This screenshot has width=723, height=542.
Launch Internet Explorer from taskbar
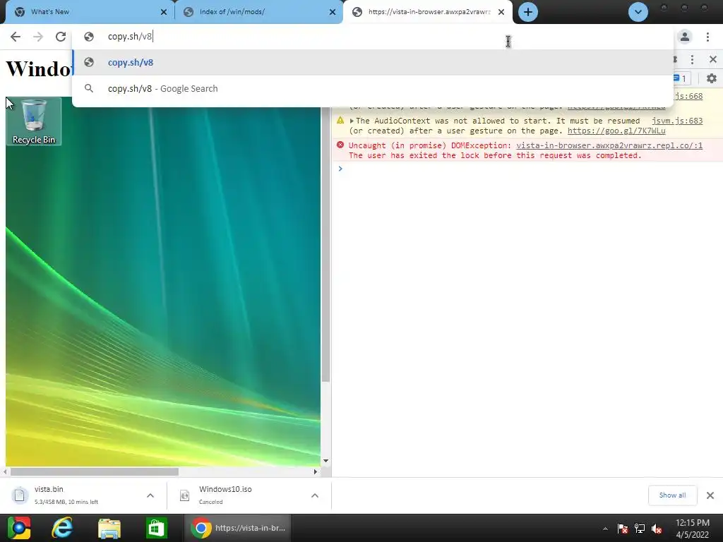[x=62, y=528]
